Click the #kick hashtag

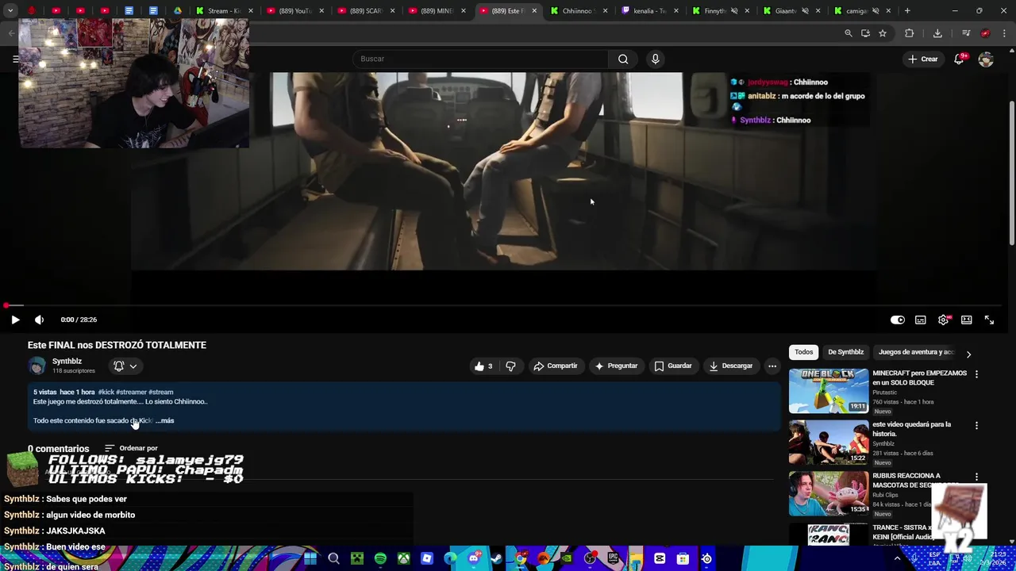pyautogui.click(x=106, y=392)
